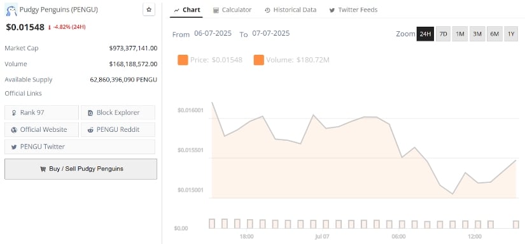525x244 pixels.
Task: Switch zoom to 3M
Action: click(x=477, y=34)
